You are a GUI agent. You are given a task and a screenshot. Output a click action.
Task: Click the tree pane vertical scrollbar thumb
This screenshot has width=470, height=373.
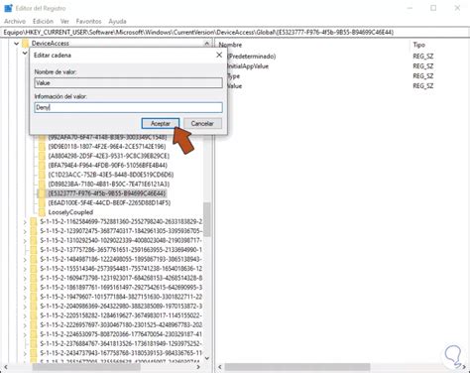[207, 219]
